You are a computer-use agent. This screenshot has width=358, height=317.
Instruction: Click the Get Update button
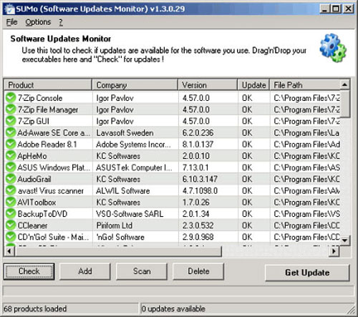pyautogui.click(x=307, y=273)
